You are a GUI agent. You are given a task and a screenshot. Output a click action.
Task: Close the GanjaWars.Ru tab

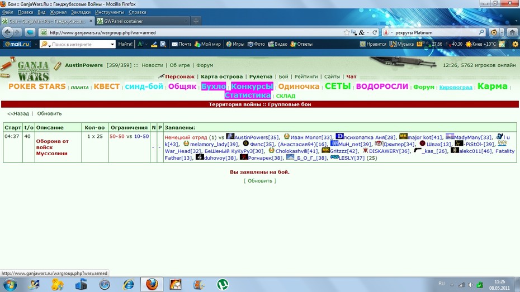[x=91, y=21]
